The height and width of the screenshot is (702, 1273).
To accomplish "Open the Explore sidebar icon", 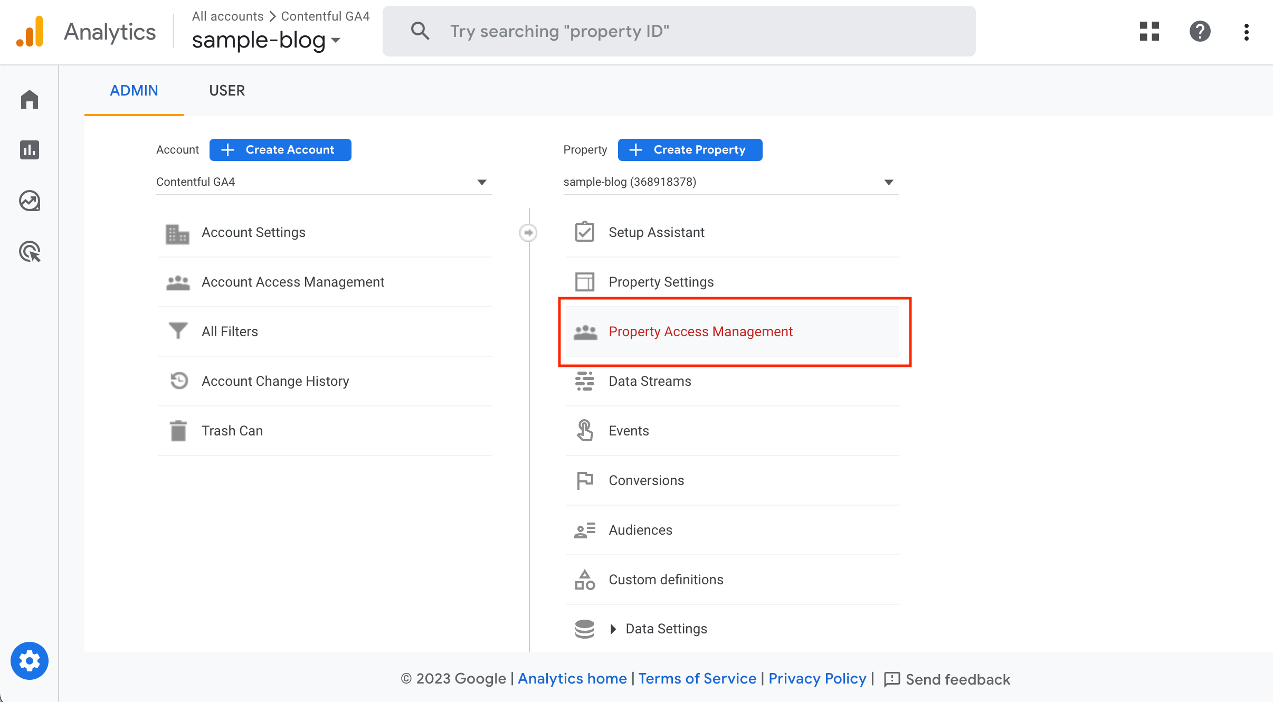I will (30, 201).
